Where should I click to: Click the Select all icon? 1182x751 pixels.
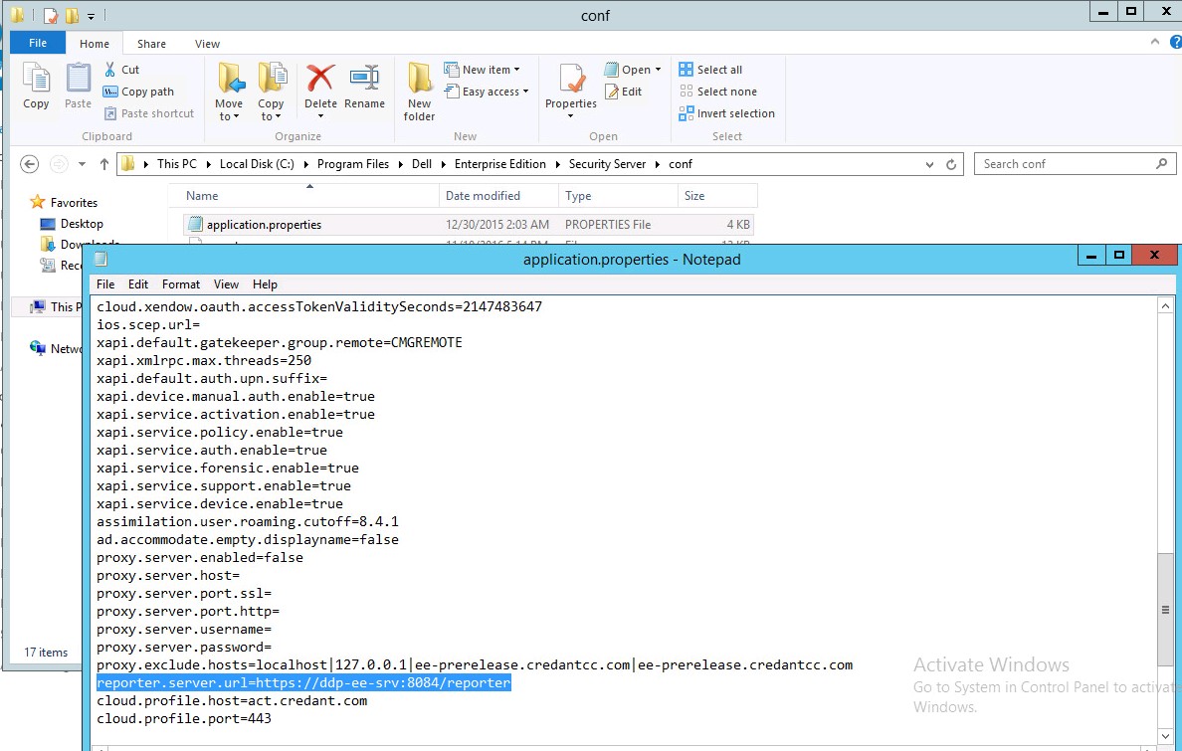[712, 69]
